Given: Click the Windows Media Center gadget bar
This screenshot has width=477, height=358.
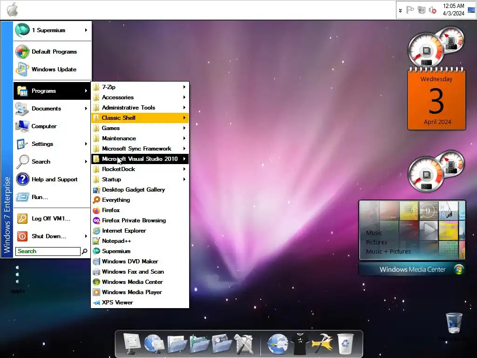Looking at the screenshot, I should [x=412, y=269].
